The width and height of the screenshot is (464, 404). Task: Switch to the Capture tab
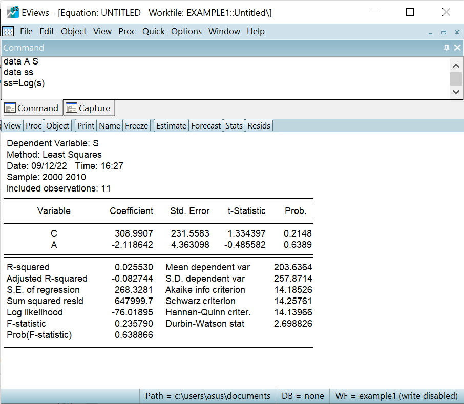point(89,108)
